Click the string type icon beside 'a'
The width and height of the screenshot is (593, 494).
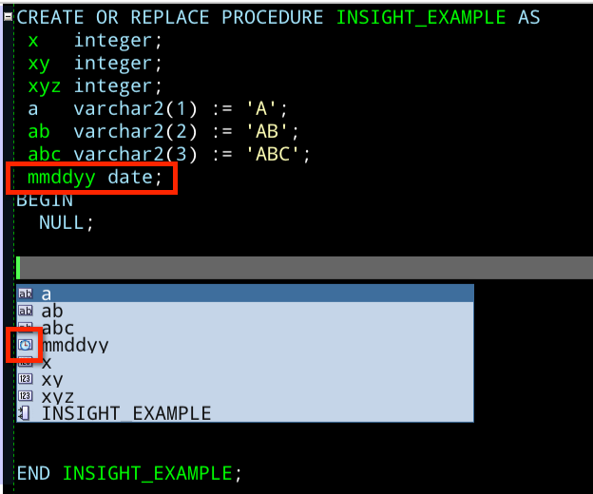click(x=26, y=294)
